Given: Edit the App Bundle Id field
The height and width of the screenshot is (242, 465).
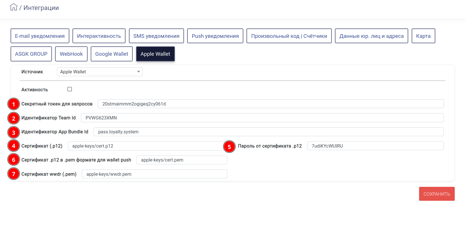Looking at the screenshot, I should point(269,132).
